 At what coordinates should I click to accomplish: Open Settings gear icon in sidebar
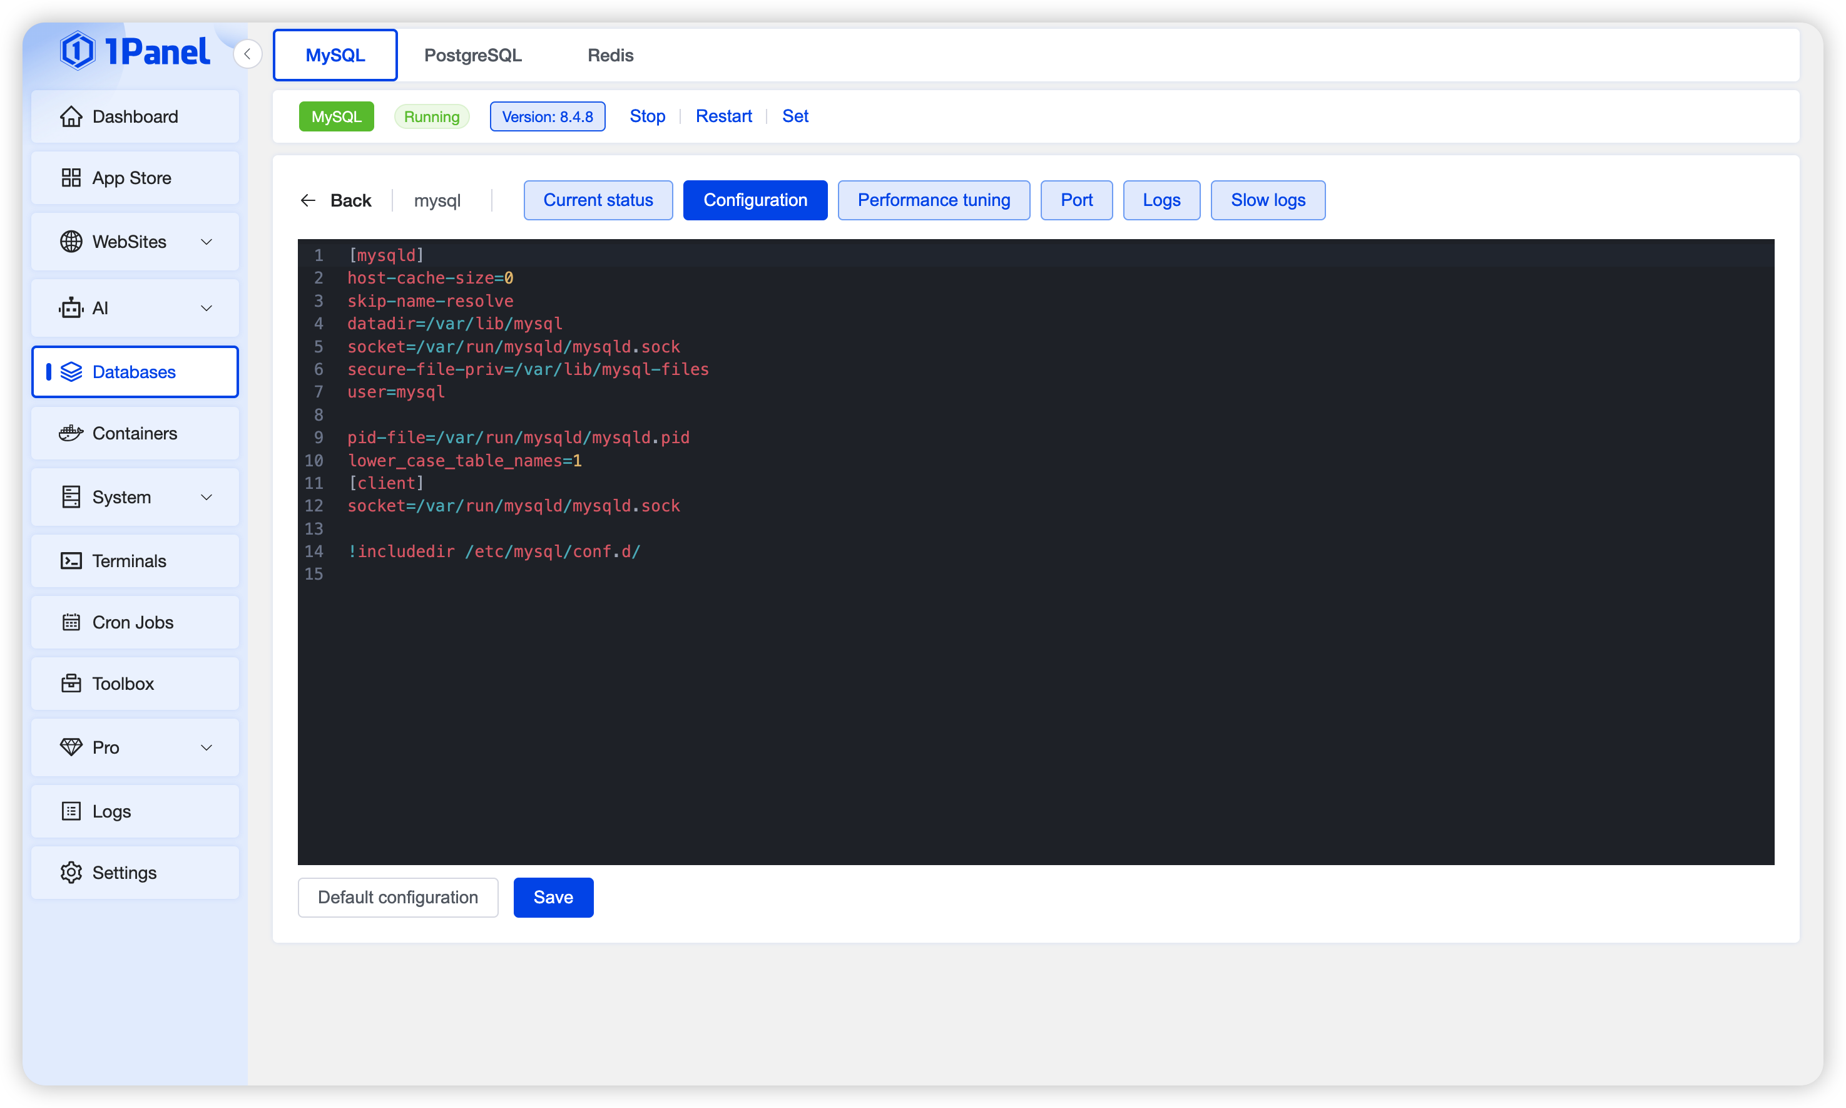click(x=71, y=872)
